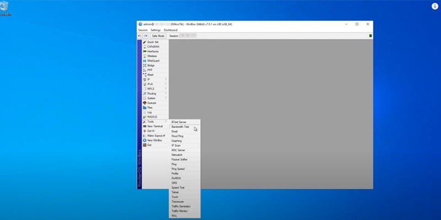Open Queues via its icon
Image resolution: width=441 pixels, height=220 pixels.
point(144,103)
